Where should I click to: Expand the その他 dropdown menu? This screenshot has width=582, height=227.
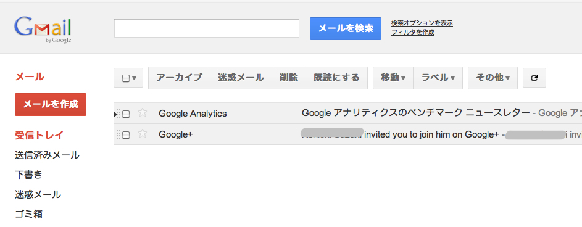pos(493,78)
